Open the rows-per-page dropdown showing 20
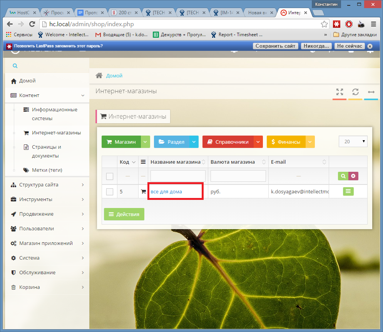Viewport: 383px width, 332px height. tap(353, 142)
